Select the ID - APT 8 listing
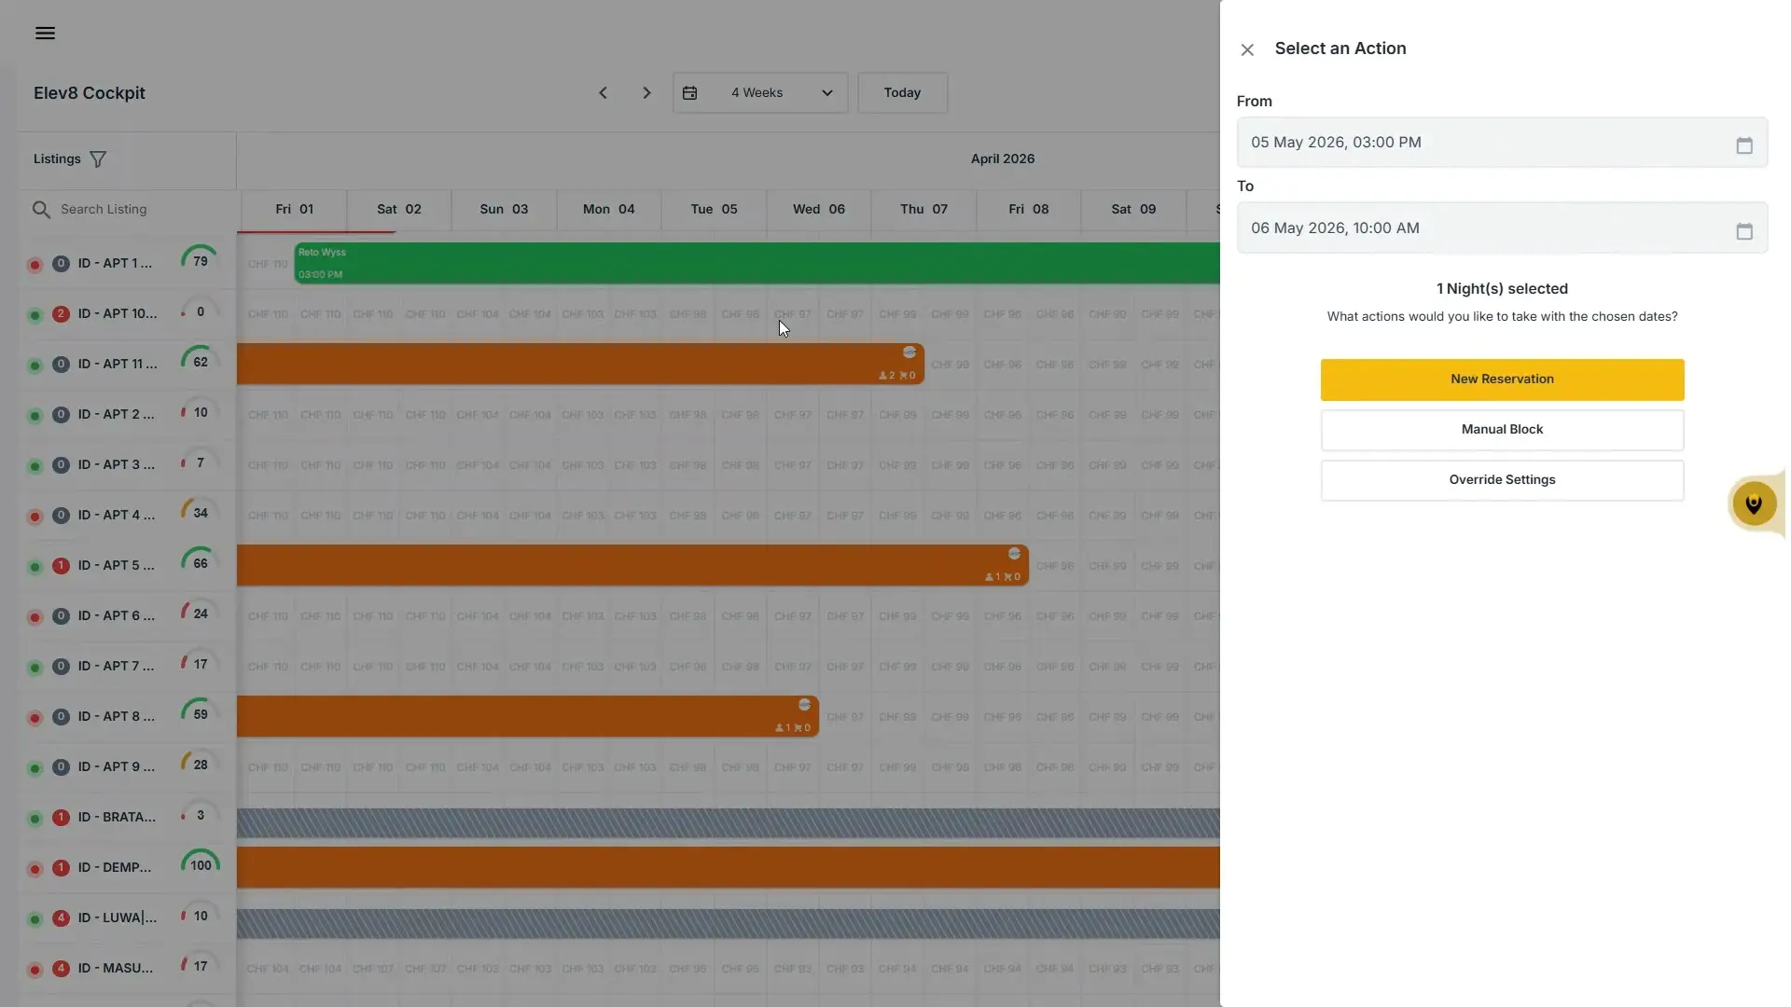This screenshot has height=1007, width=1791. [117, 717]
